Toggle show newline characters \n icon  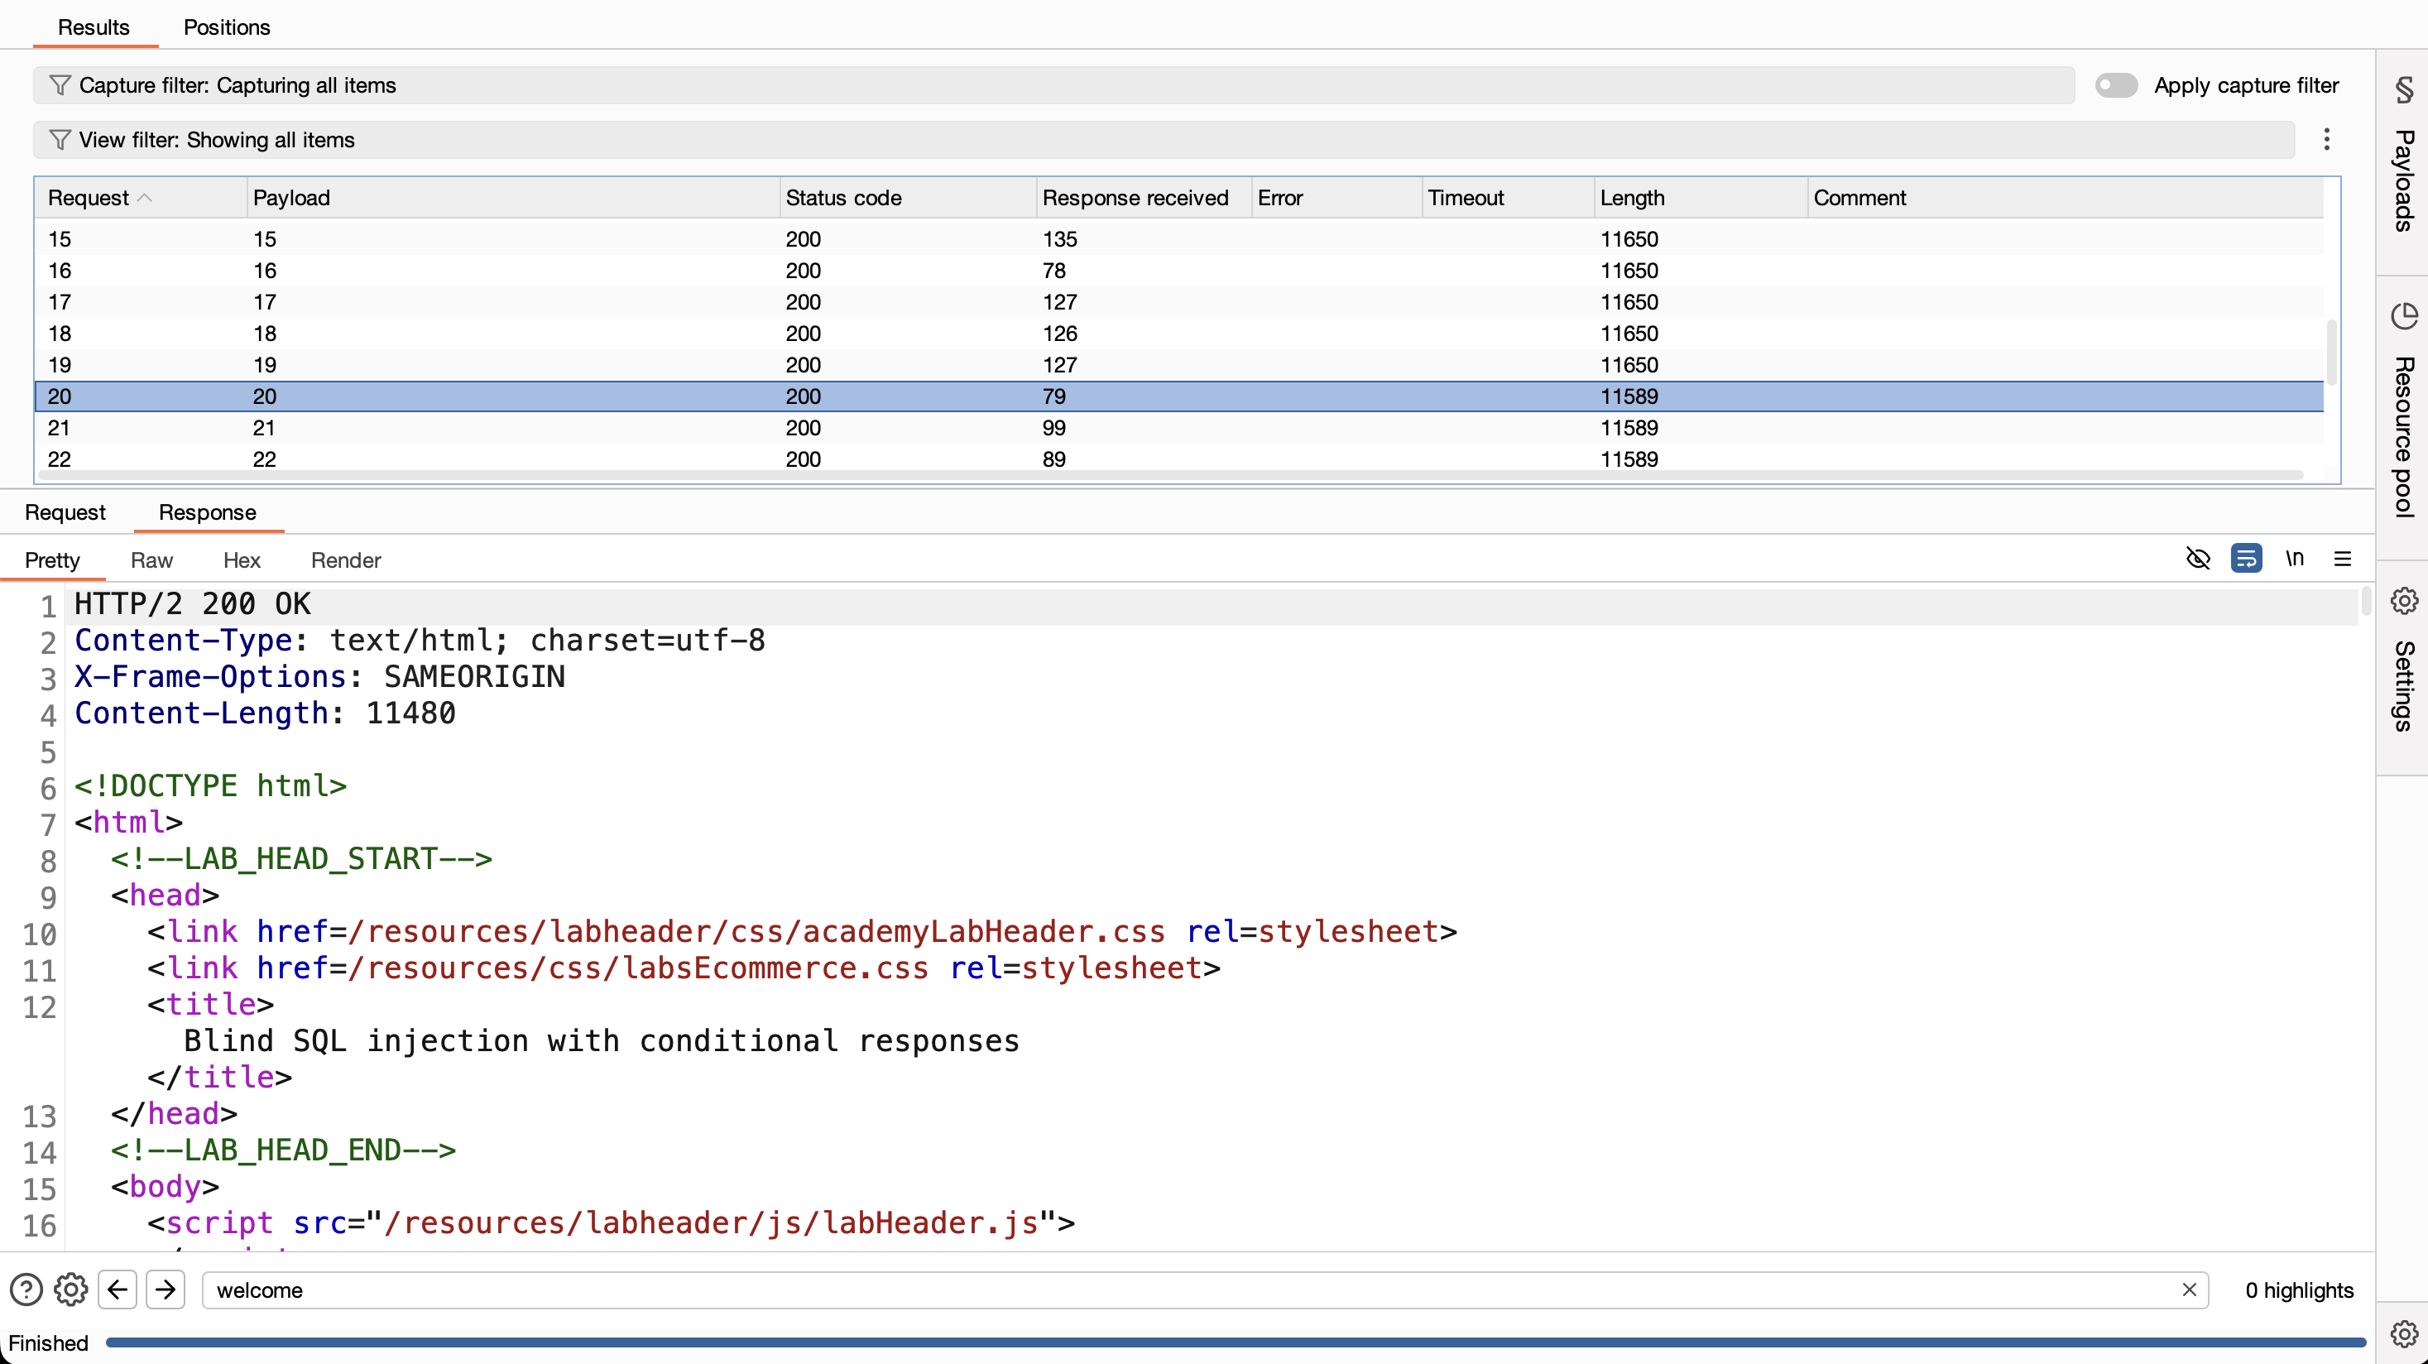[x=2294, y=559]
